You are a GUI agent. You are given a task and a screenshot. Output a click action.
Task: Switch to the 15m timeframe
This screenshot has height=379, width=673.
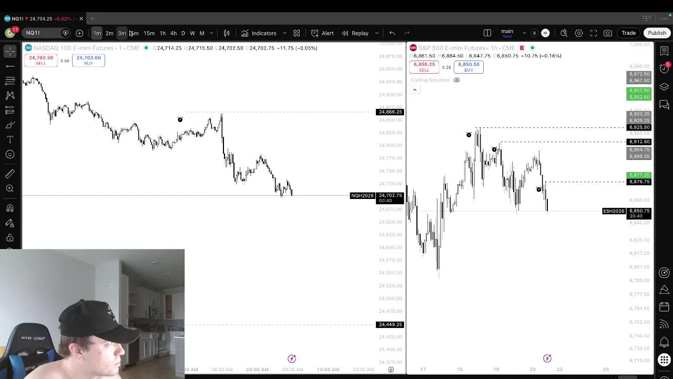click(149, 33)
